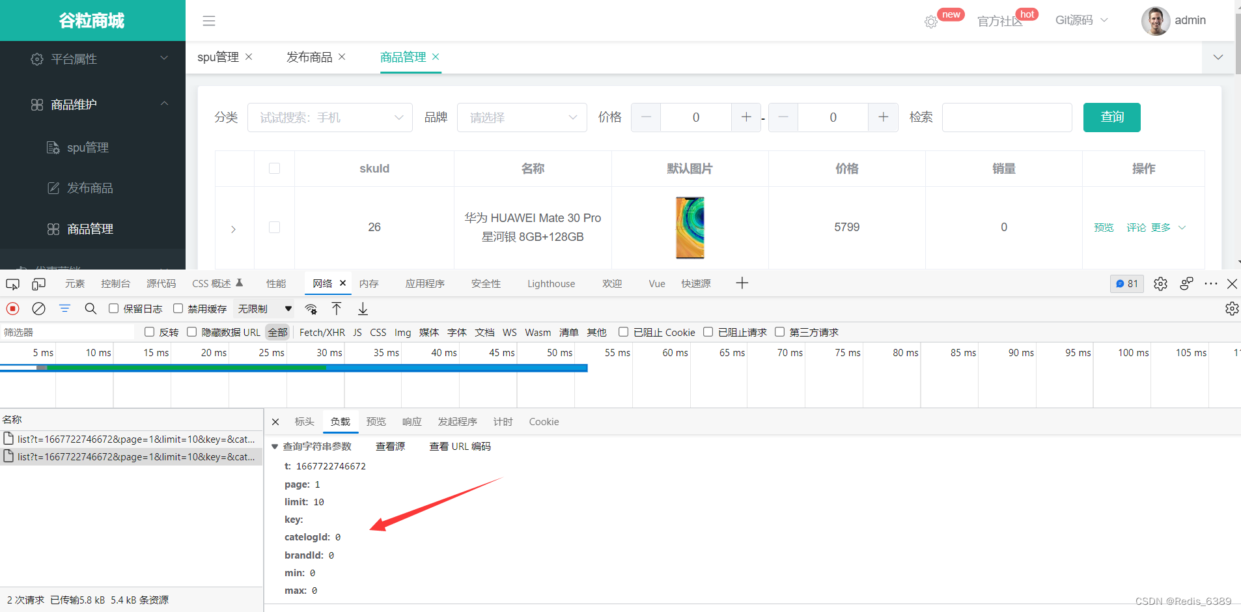Click the 检索 search input field
The width and height of the screenshot is (1241, 612).
tap(1007, 118)
